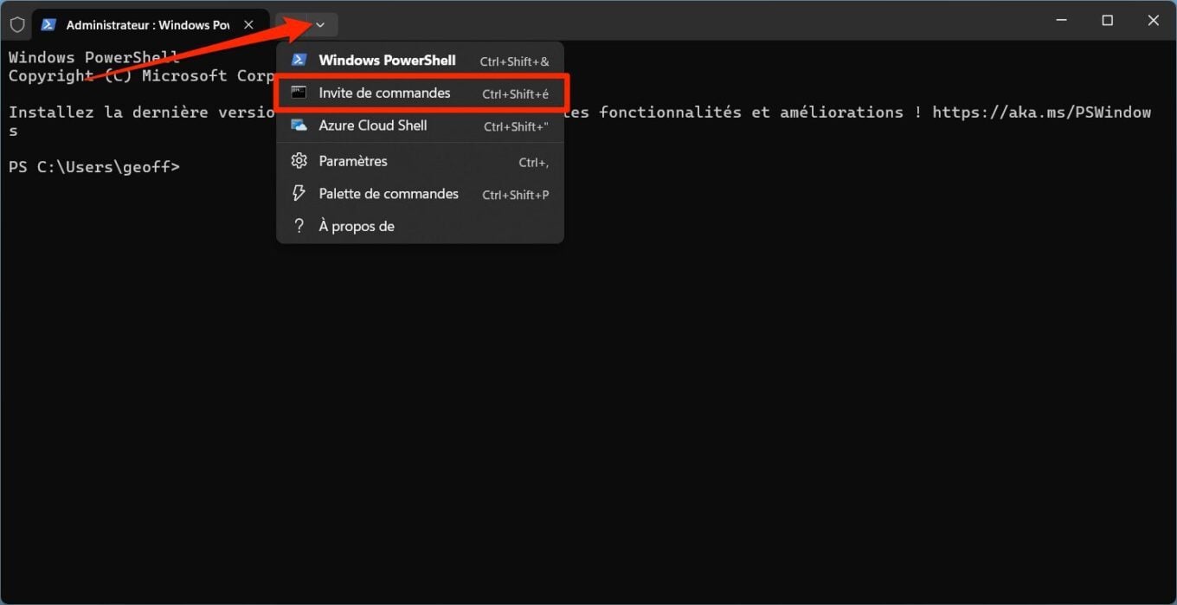Maximize the Terminal window
The width and height of the screenshot is (1177, 605).
pyautogui.click(x=1107, y=21)
